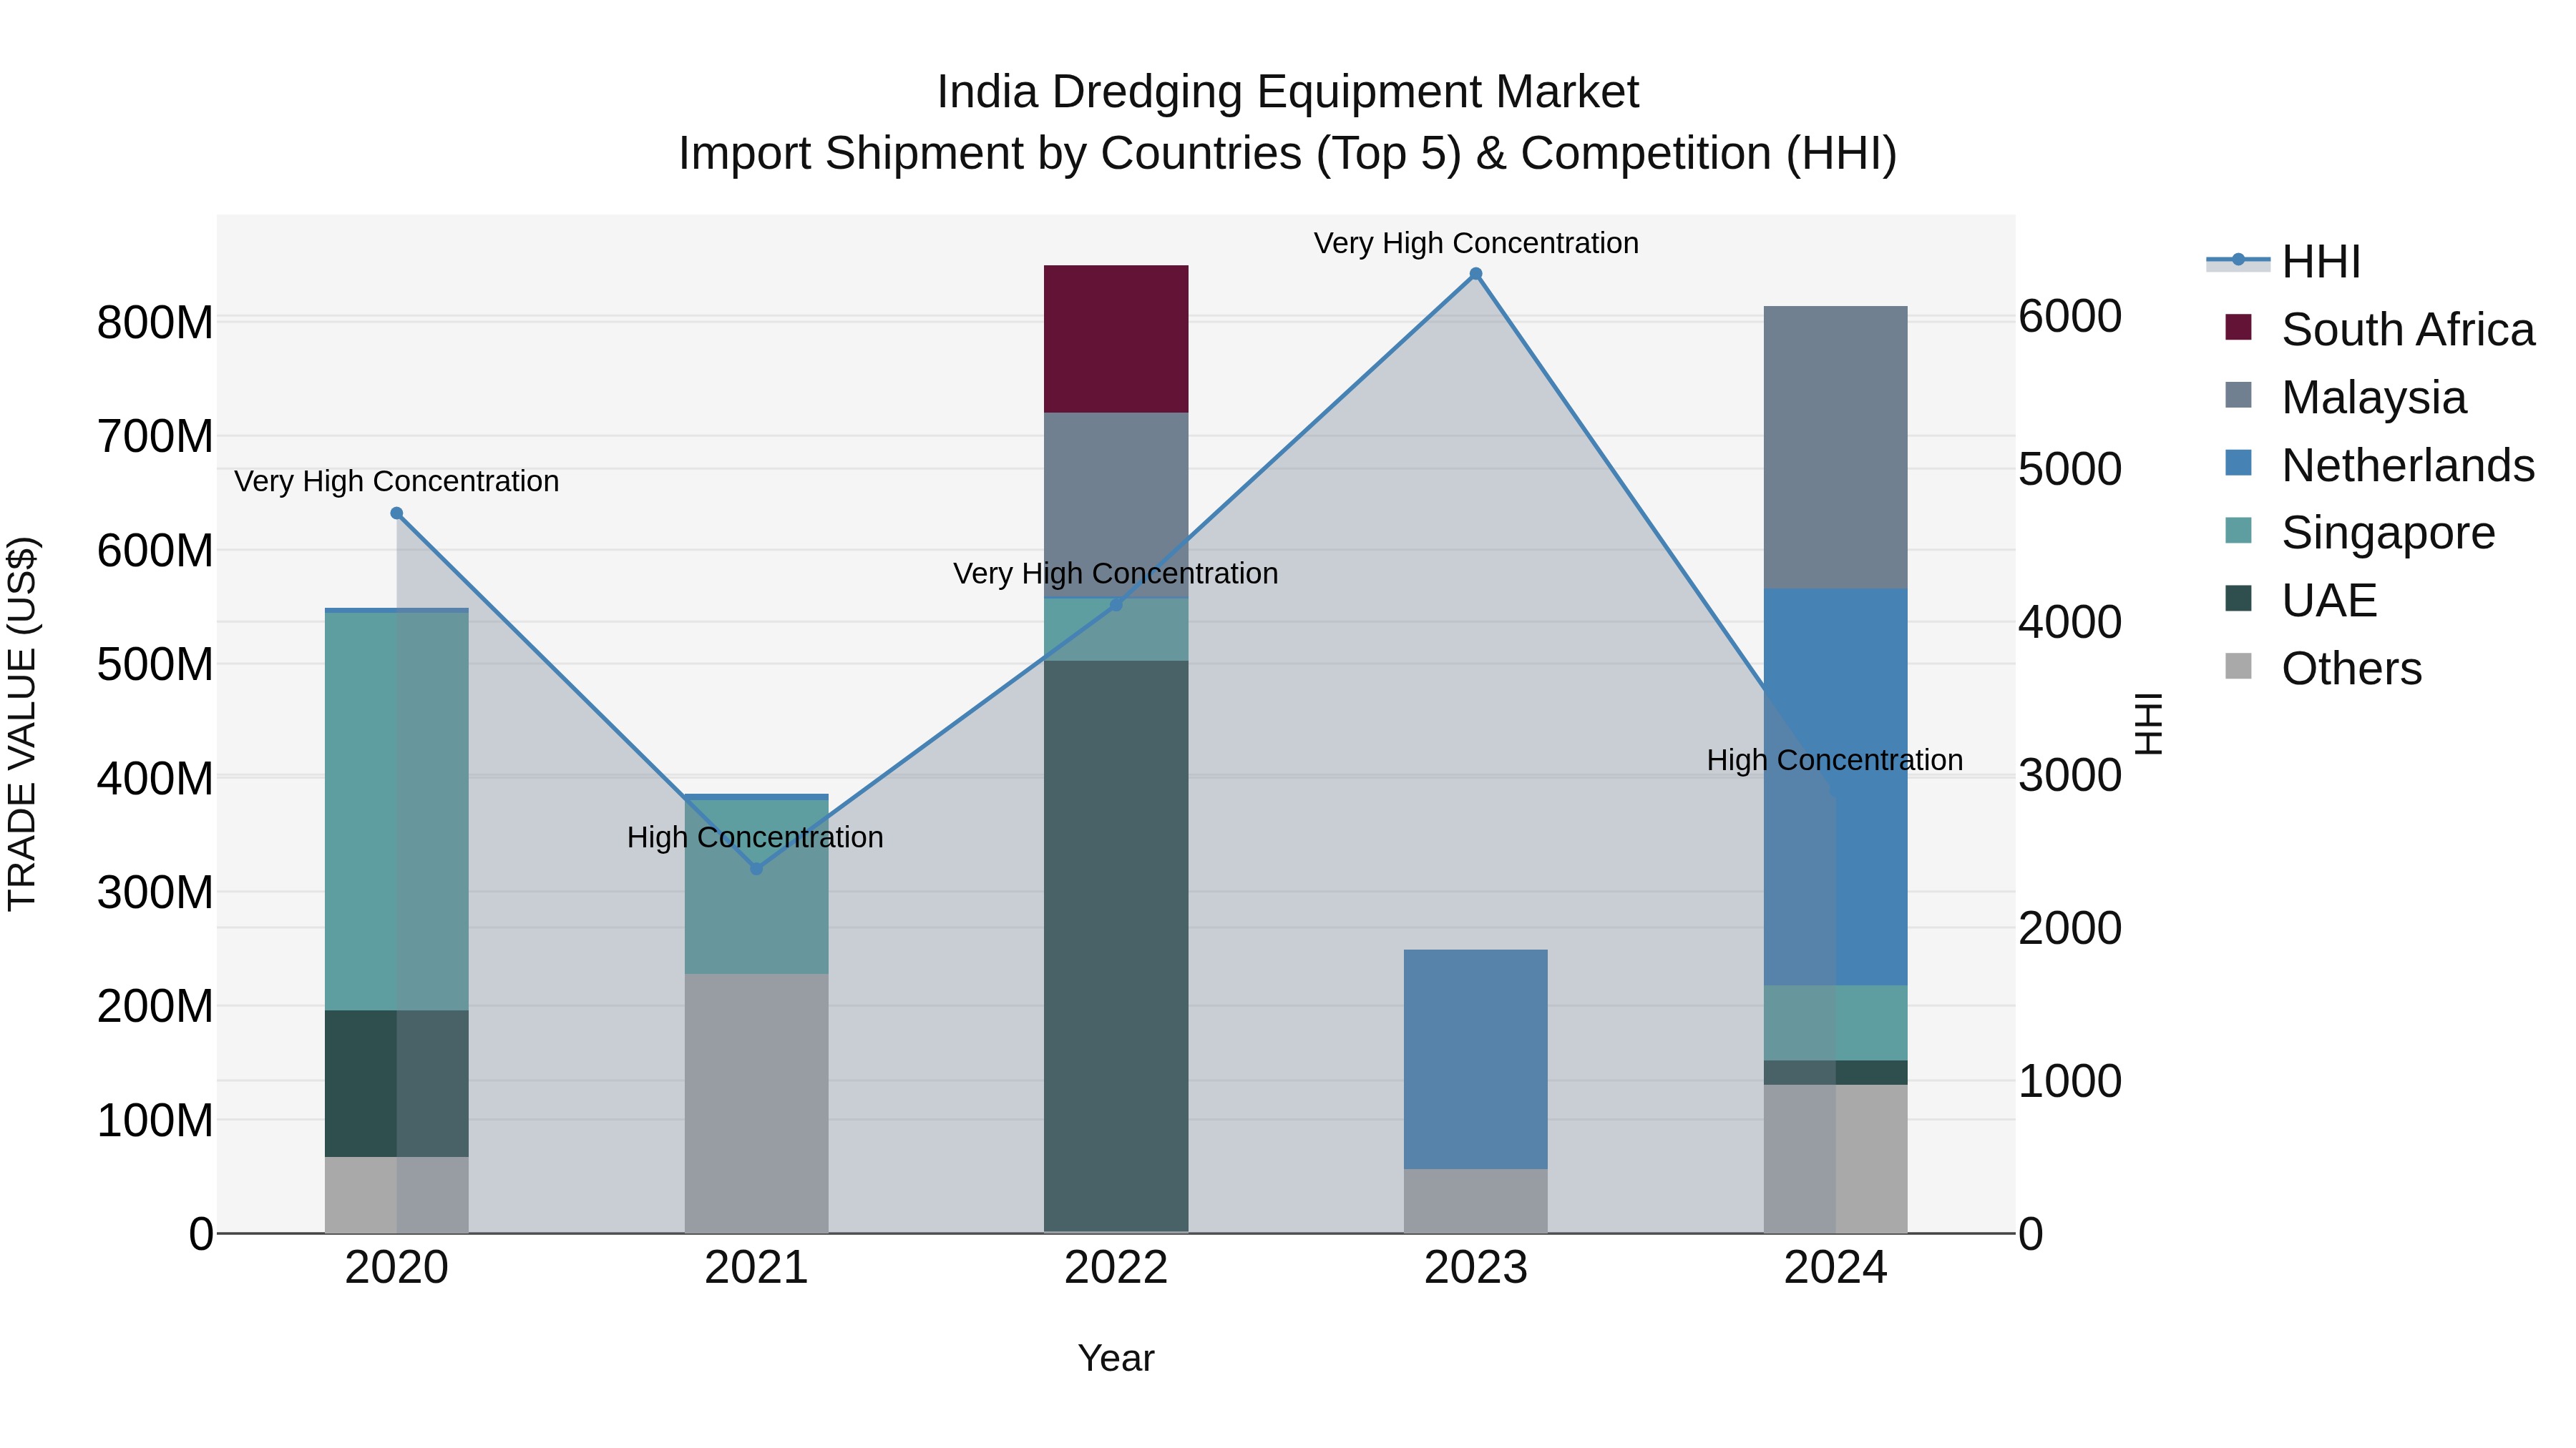Click 2024 High Concentration annotation
2576x1448 pixels.
tap(1835, 761)
